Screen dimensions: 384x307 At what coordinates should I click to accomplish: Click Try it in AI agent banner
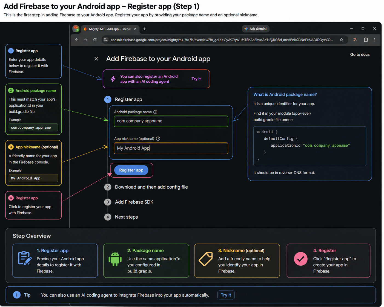(x=196, y=79)
